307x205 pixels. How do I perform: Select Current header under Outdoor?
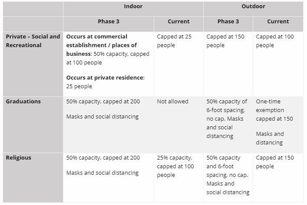278,22
